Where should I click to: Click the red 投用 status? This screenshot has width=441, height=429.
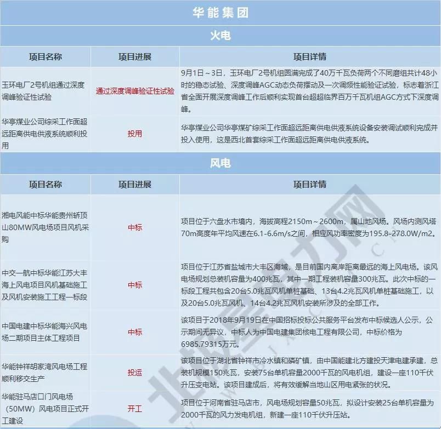(x=135, y=134)
